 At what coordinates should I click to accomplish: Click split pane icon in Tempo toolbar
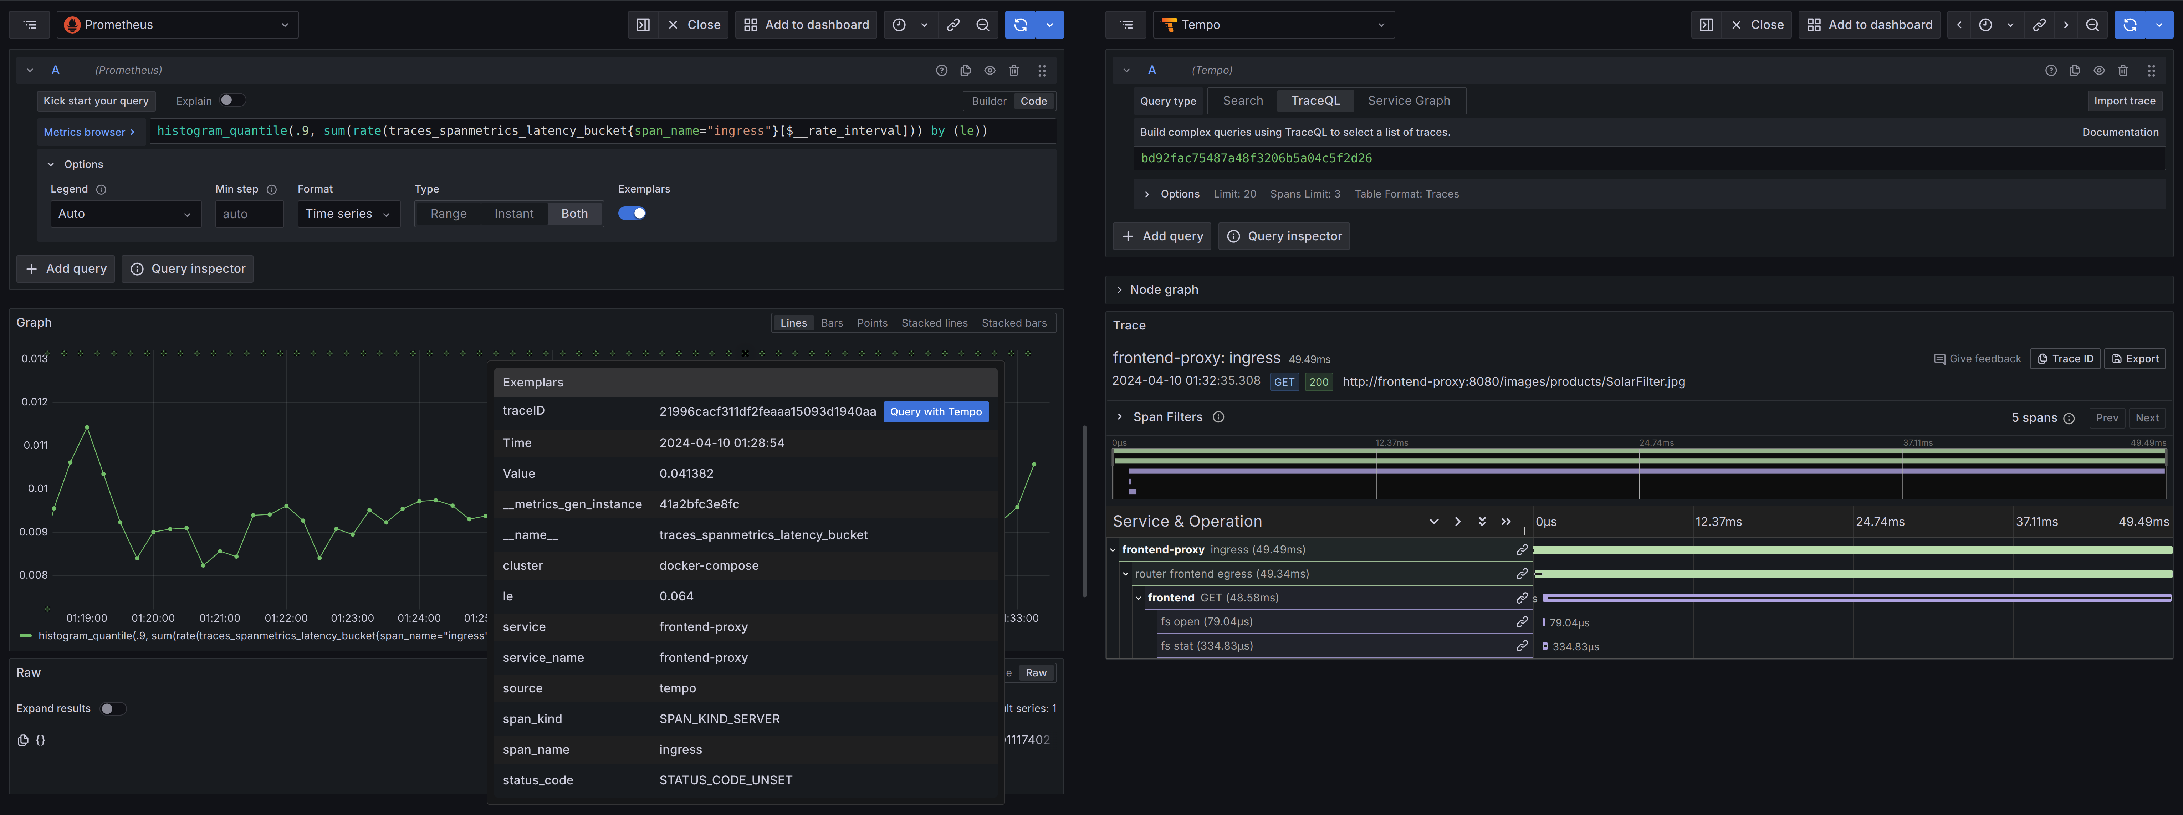pos(1706,25)
